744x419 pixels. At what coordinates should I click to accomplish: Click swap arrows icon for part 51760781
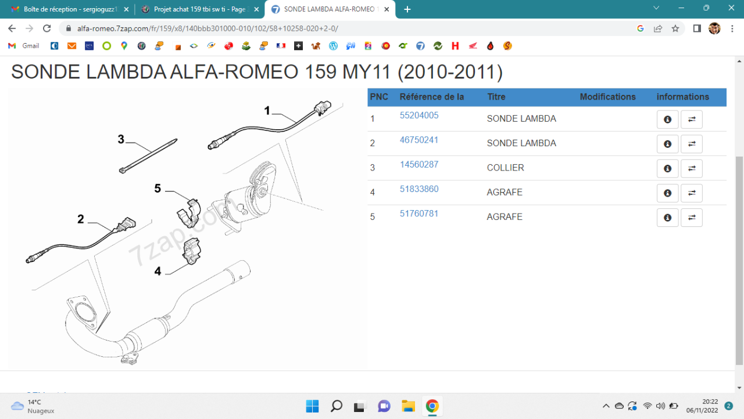coord(691,218)
